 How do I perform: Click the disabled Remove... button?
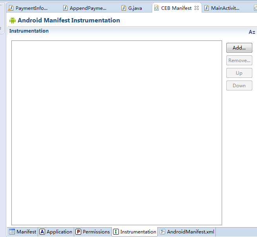[239, 61]
